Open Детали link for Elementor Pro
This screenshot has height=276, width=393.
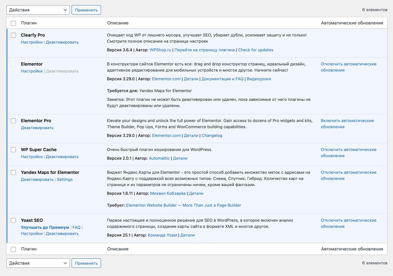191,135
